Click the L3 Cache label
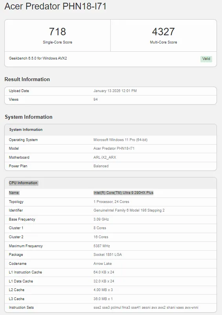 click(16, 299)
